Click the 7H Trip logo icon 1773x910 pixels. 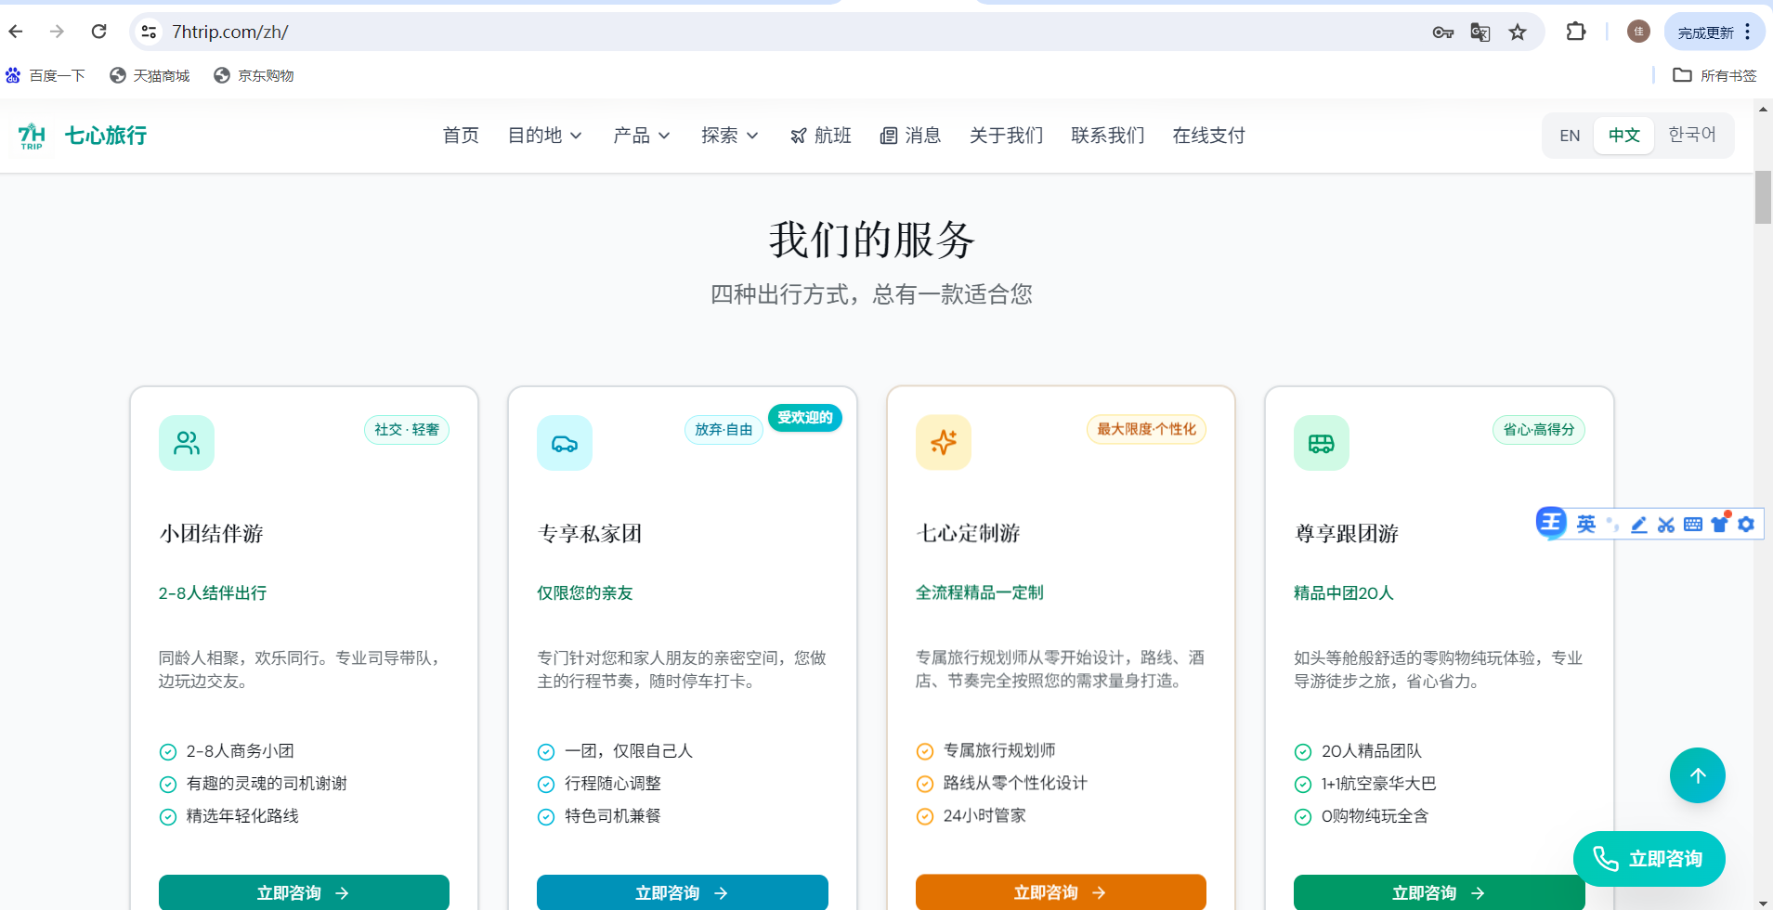(32, 136)
